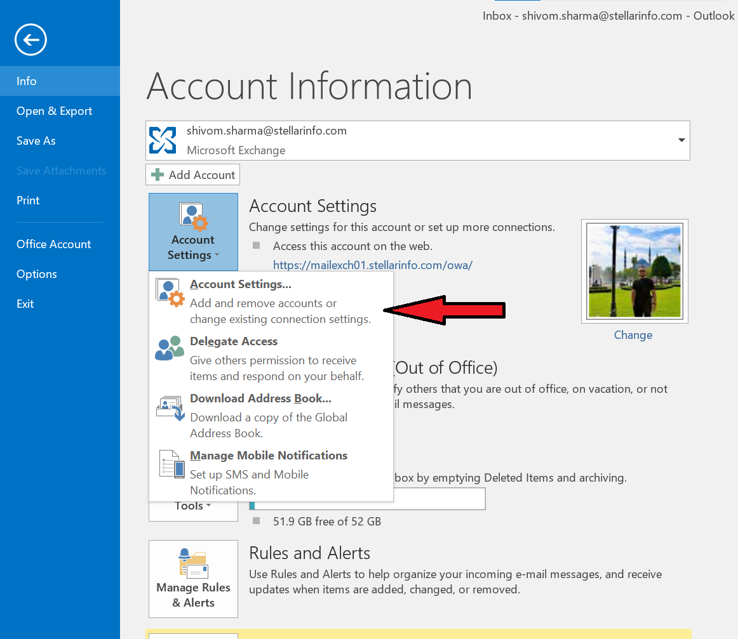738x639 pixels.
Task: Click the Microsoft Exchange account type icon
Action: (163, 140)
